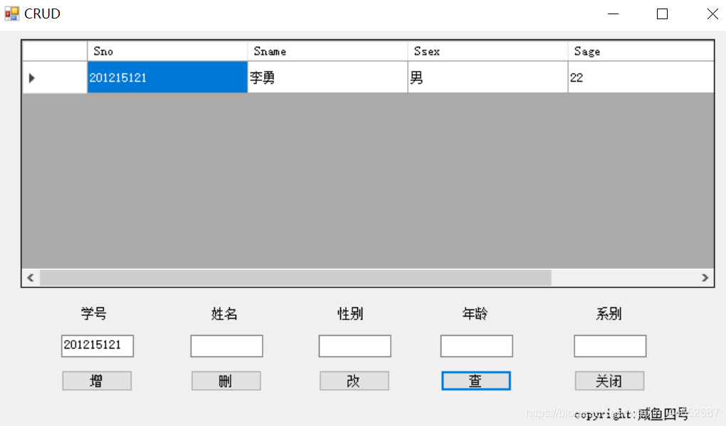Image resolution: width=726 pixels, height=426 pixels.
Task: Click the grid's top-left select-all header cell
Action: pos(55,51)
